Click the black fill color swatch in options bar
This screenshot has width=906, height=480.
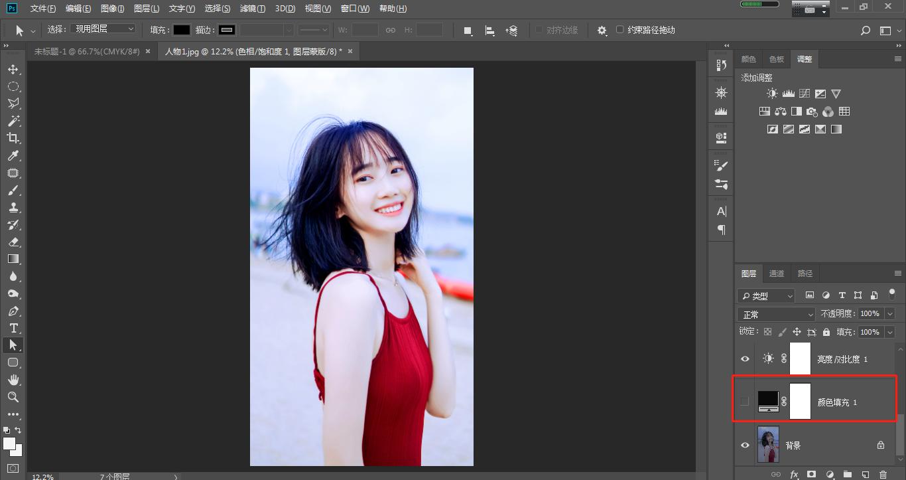coord(182,29)
